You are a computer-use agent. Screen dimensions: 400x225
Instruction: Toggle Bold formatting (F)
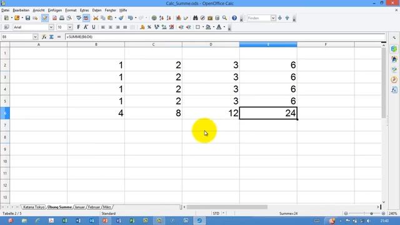click(x=79, y=27)
